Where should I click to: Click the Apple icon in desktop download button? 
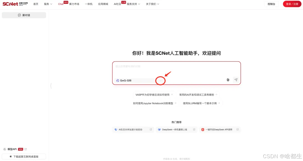[11, 157]
